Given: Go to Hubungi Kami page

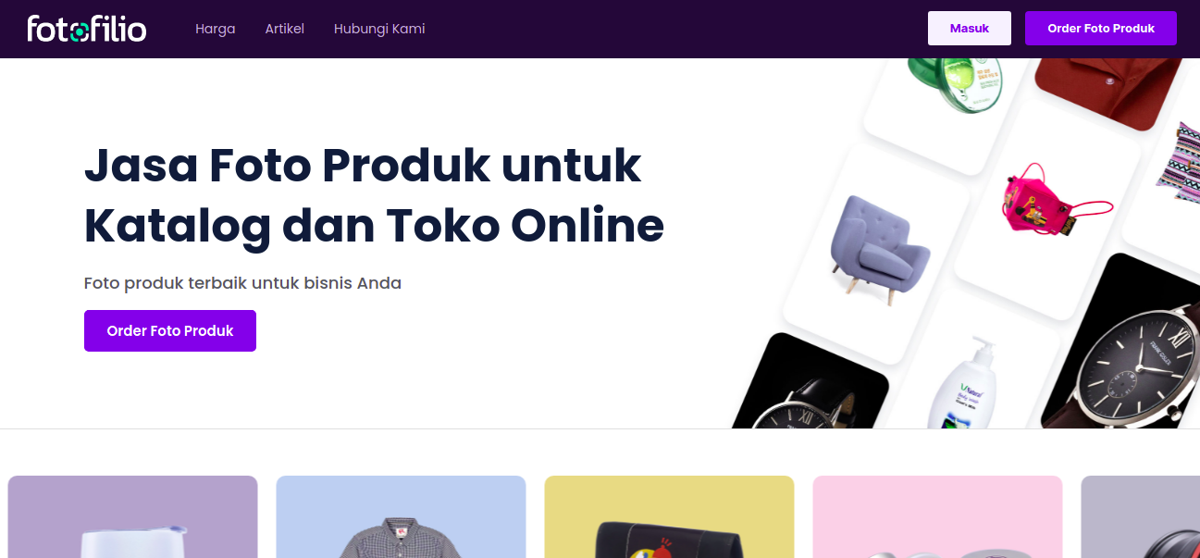Looking at the screenshot, I should (379, 29).
